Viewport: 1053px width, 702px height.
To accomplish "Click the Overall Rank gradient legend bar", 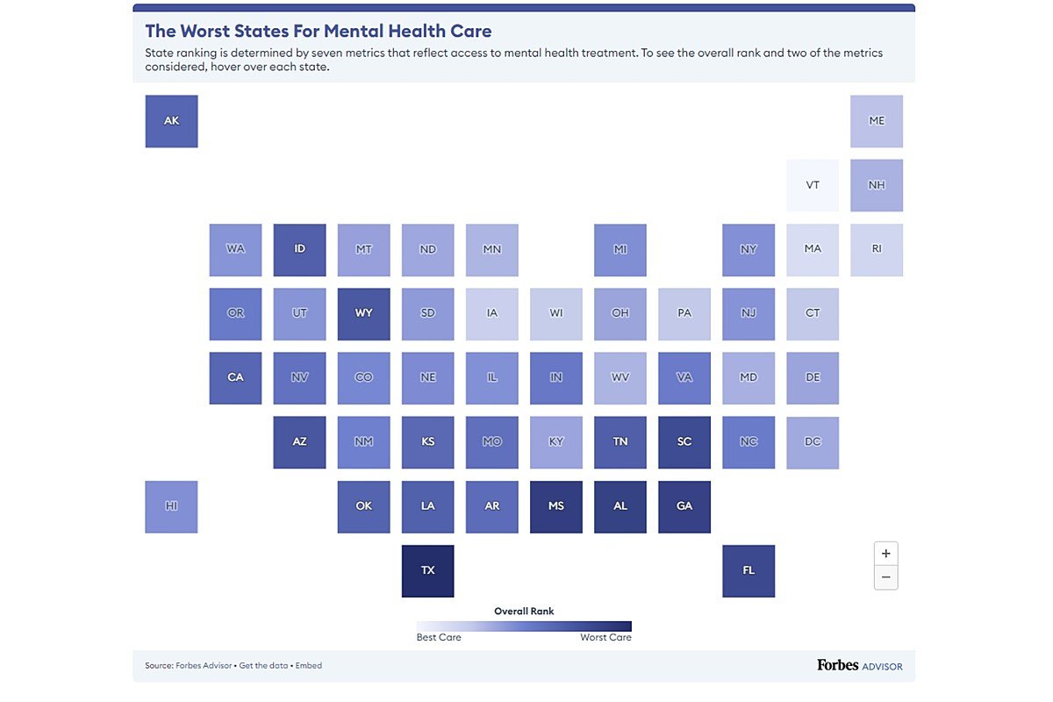I will 524,626.
